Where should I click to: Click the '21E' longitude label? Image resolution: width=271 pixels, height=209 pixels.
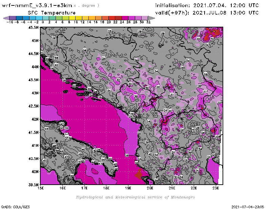pyautogui.click(x=172, y=188)
